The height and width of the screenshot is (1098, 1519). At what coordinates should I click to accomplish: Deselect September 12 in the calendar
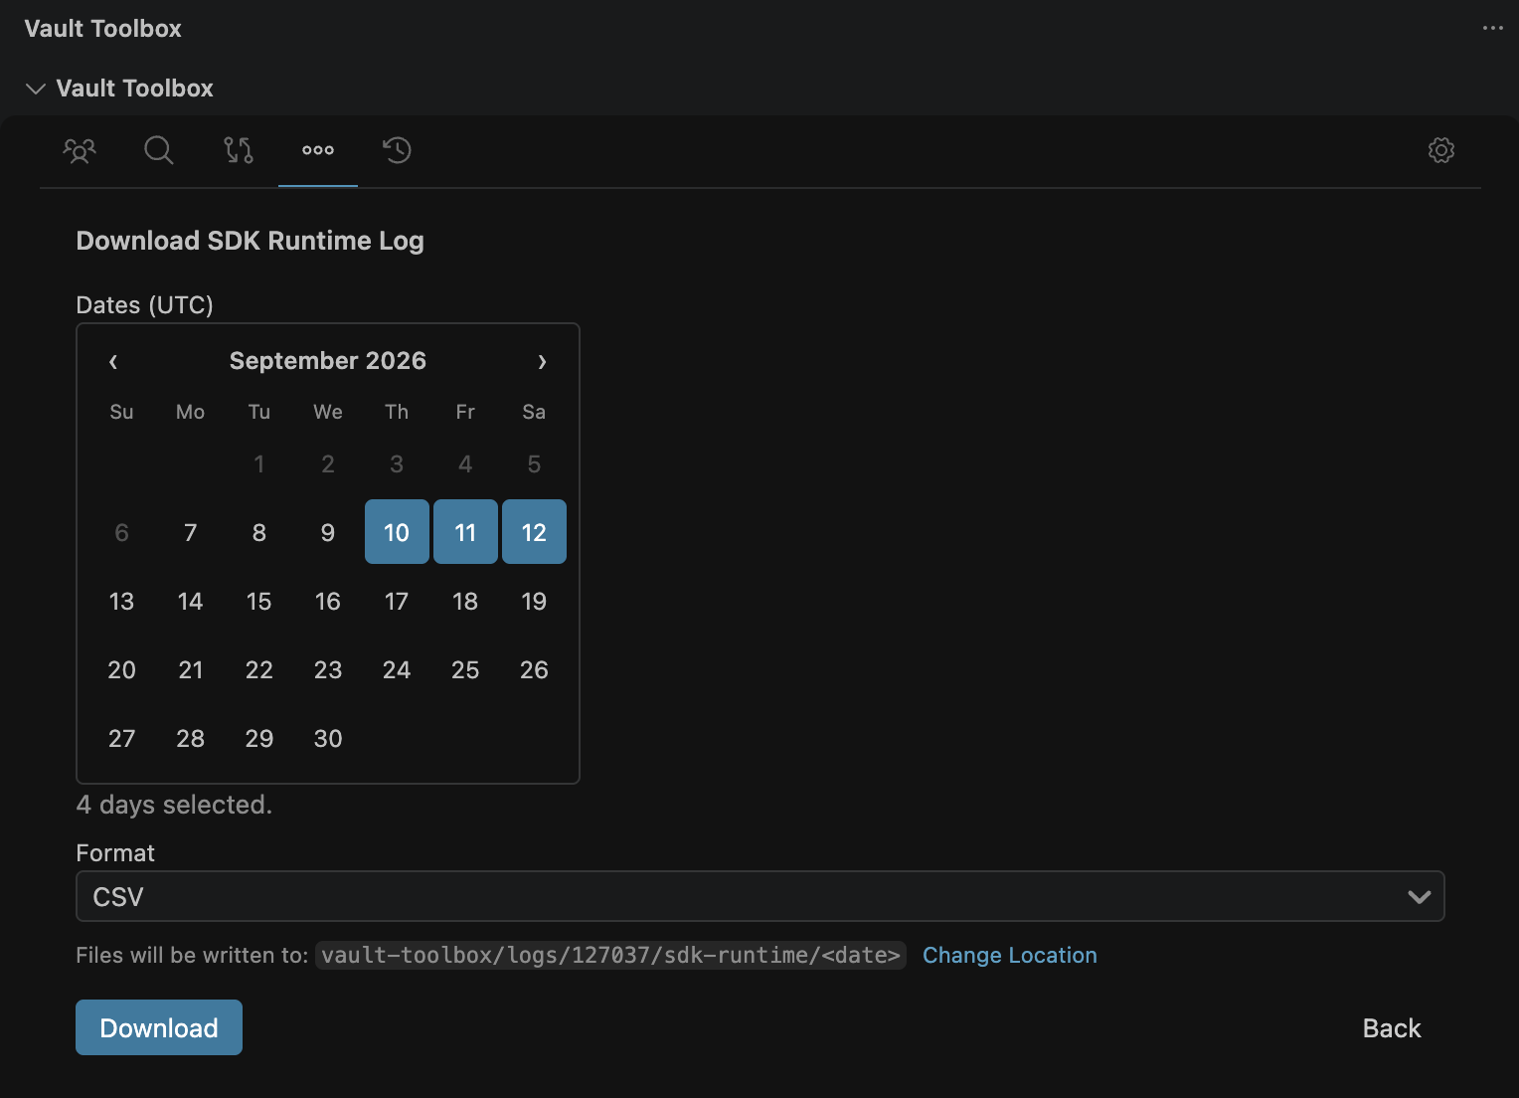tap(534, 532)
